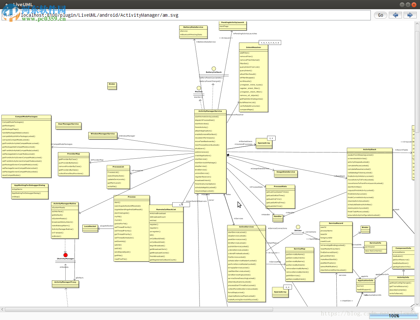This screenshot has width=420, height=320.
Task: Select the ProviderMap class title
Action: 73,154
